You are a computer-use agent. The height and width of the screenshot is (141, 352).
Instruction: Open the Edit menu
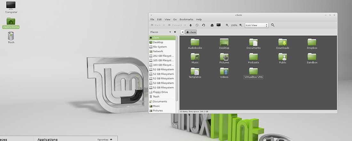159,20
